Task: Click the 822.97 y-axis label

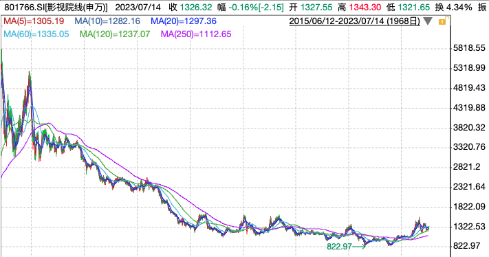Action: [466, 246]
